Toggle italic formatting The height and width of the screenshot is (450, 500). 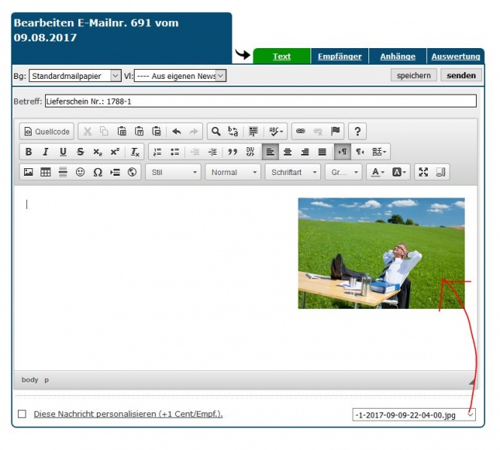(45, 152)
